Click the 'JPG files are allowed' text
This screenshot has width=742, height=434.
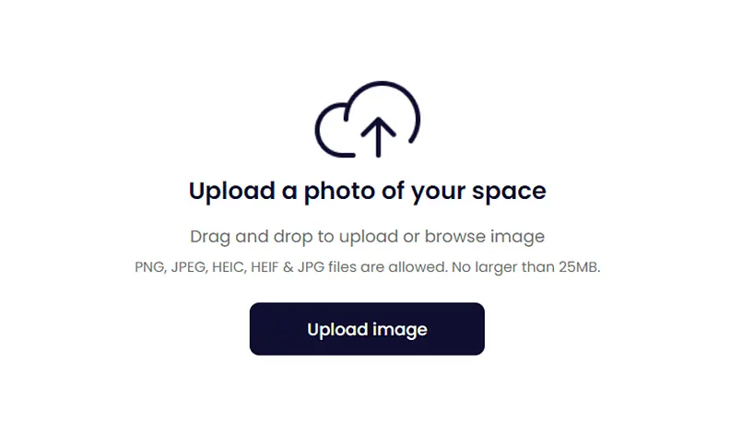click(x=372, y=267)
